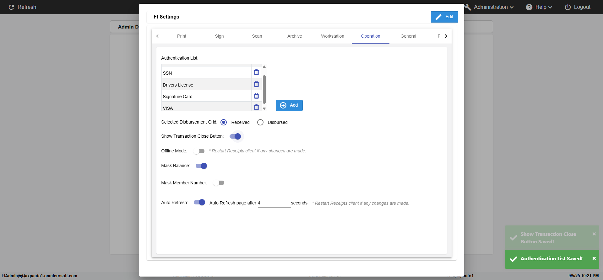The image size is (603, 280).
Task: Remove the Signature Card entry
Action: (256, 96)
